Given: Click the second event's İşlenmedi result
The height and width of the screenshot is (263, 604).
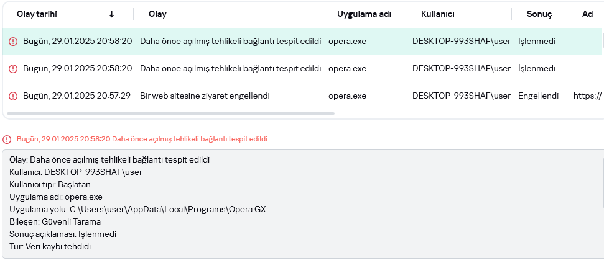Looking at the screenshot, I should click(x=536, y=69).
